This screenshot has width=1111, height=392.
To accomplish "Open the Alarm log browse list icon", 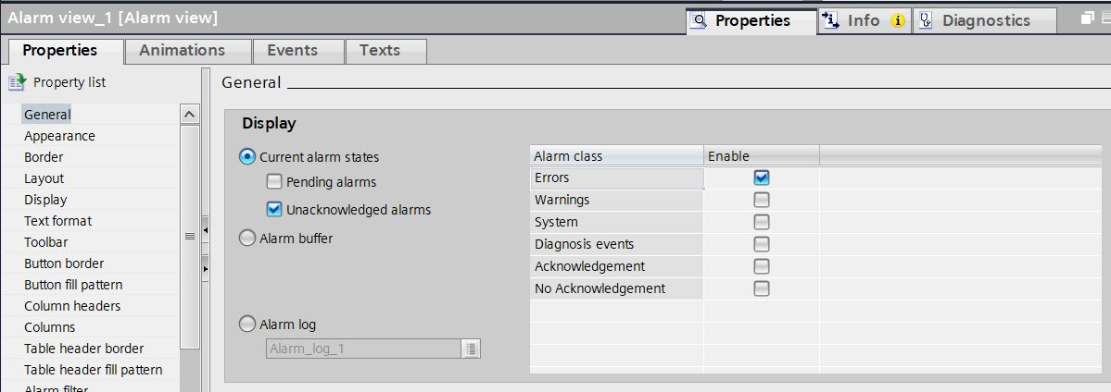I will 472,349.
